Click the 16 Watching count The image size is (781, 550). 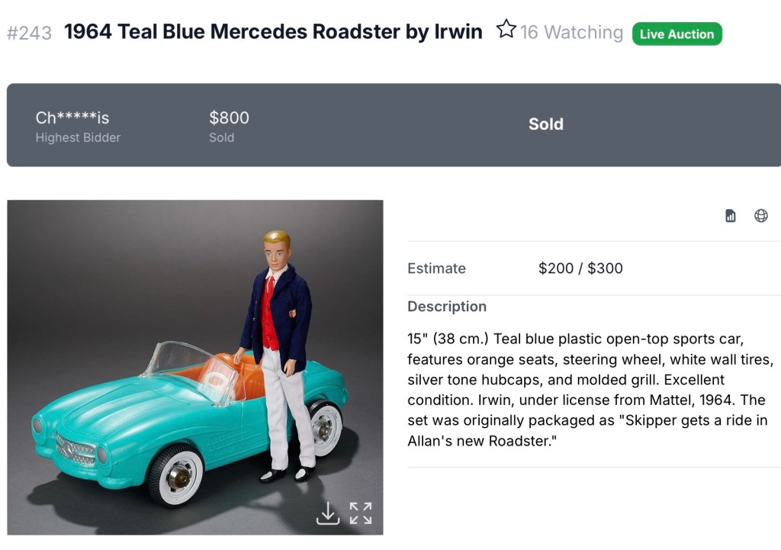pos(571,32)
